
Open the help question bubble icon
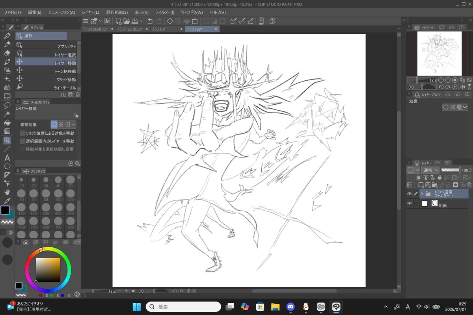pos(272,21)
